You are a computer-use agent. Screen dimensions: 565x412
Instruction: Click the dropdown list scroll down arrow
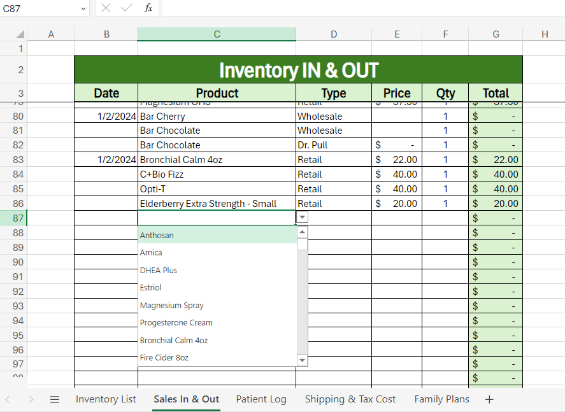coord(303,360)
